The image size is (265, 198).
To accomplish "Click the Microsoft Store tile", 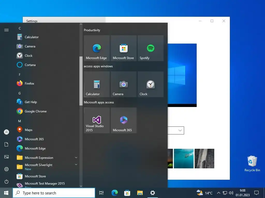I will pyautogui.click(x=123, y=48).
